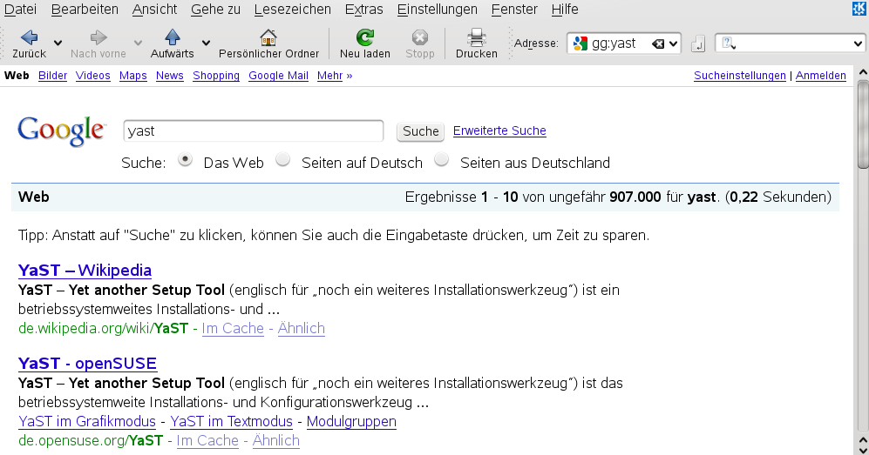Open the YaST – Wikipedia result
The height and width of the screenshot is (455, 869).
(x=85, y=271)
